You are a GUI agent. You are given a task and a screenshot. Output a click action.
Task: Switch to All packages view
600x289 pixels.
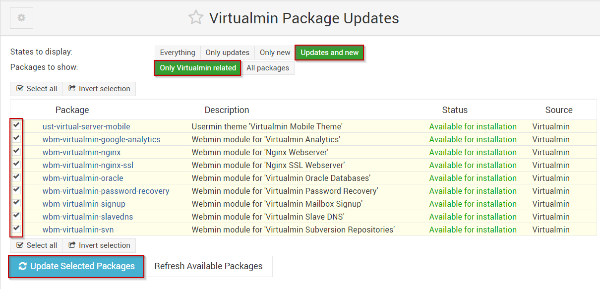[x=268, y=68]
